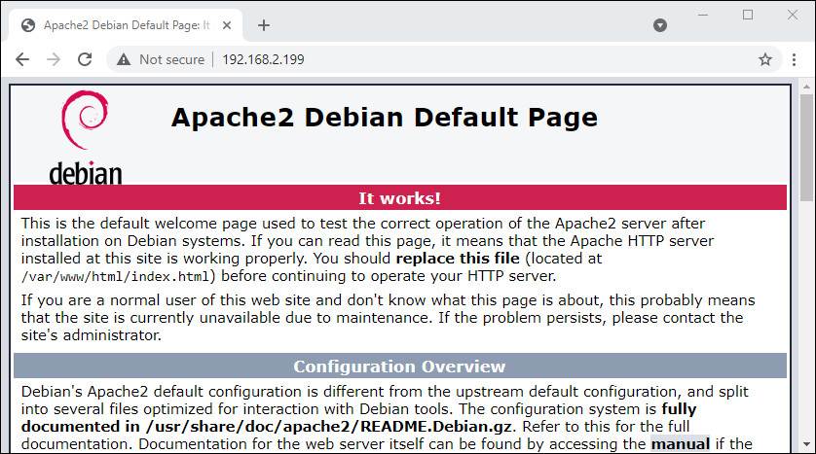
Task: Click the manual link in the text
Action: click(x=681, y=444)
